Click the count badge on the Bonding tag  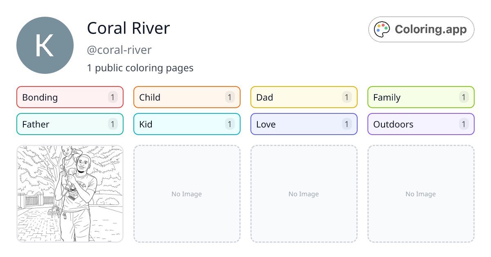point(113,97)
